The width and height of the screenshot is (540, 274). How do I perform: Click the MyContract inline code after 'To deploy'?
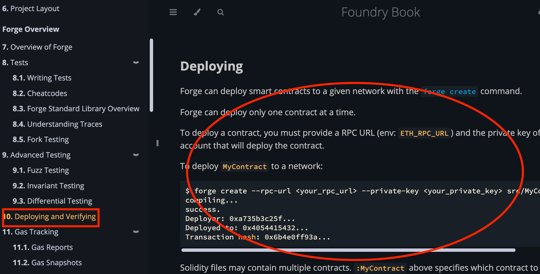(x=245, y=167)
